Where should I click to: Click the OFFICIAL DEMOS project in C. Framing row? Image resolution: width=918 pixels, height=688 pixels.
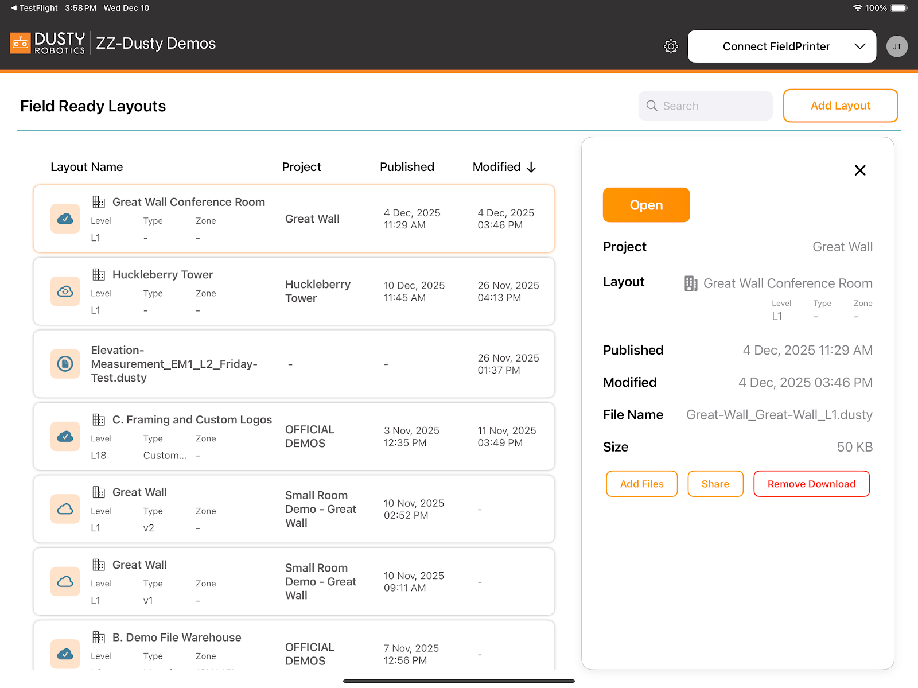pos(310,437)
